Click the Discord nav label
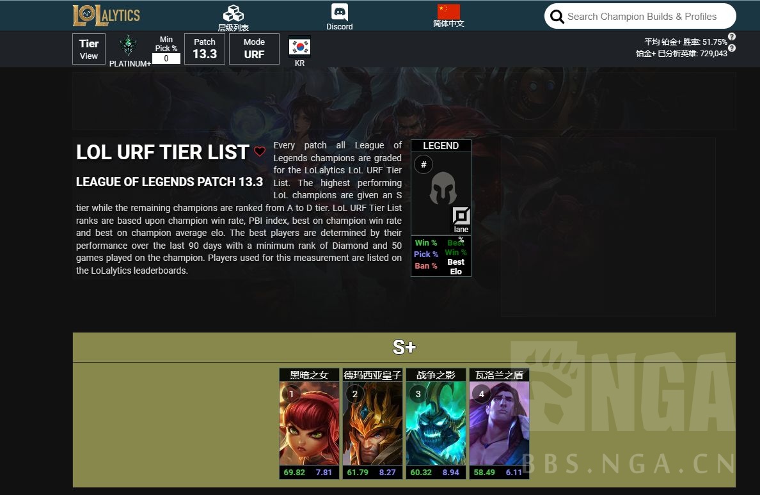This screenshot has height=495, width=760. [x=339, y=27]
